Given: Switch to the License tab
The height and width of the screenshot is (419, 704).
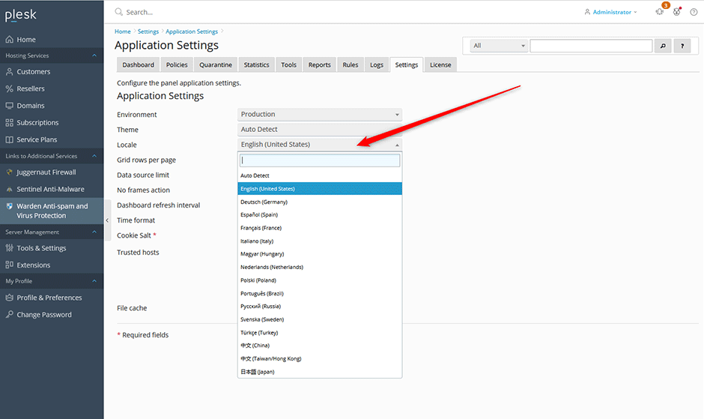Looking at the screenshot, I should coord(440,64).
